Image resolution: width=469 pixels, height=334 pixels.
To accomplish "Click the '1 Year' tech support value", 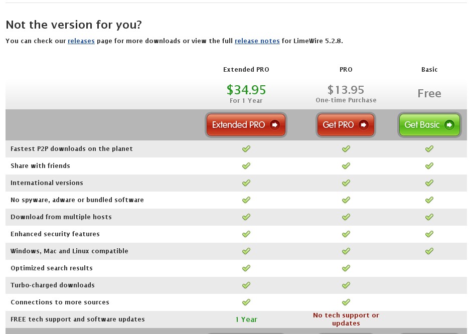I will click(246, 319).
